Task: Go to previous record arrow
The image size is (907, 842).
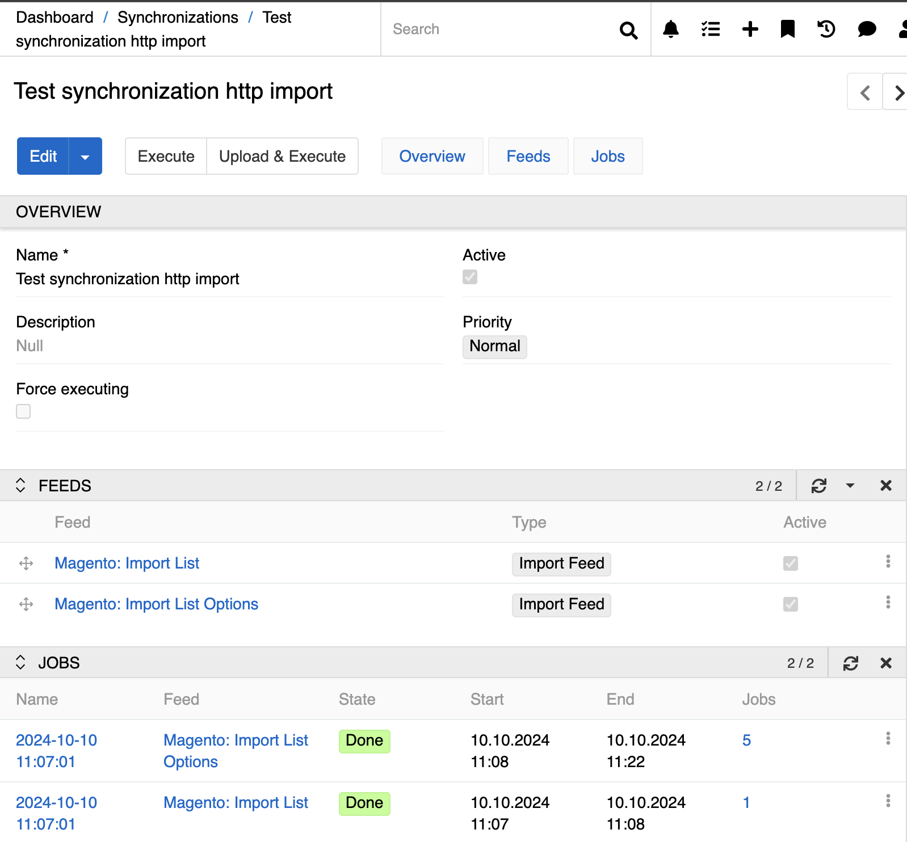Action: (x=864, y=92)
